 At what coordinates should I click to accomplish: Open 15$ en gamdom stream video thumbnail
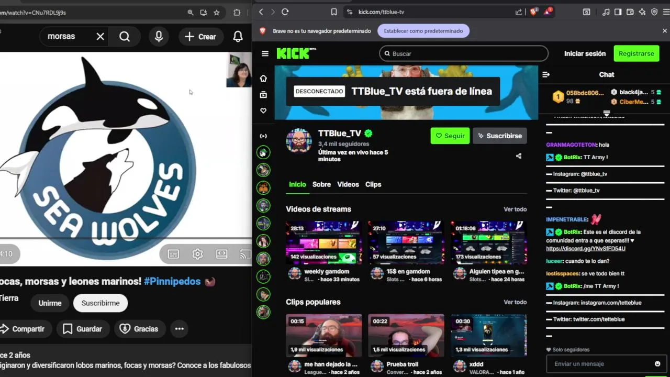click(406, 242)
